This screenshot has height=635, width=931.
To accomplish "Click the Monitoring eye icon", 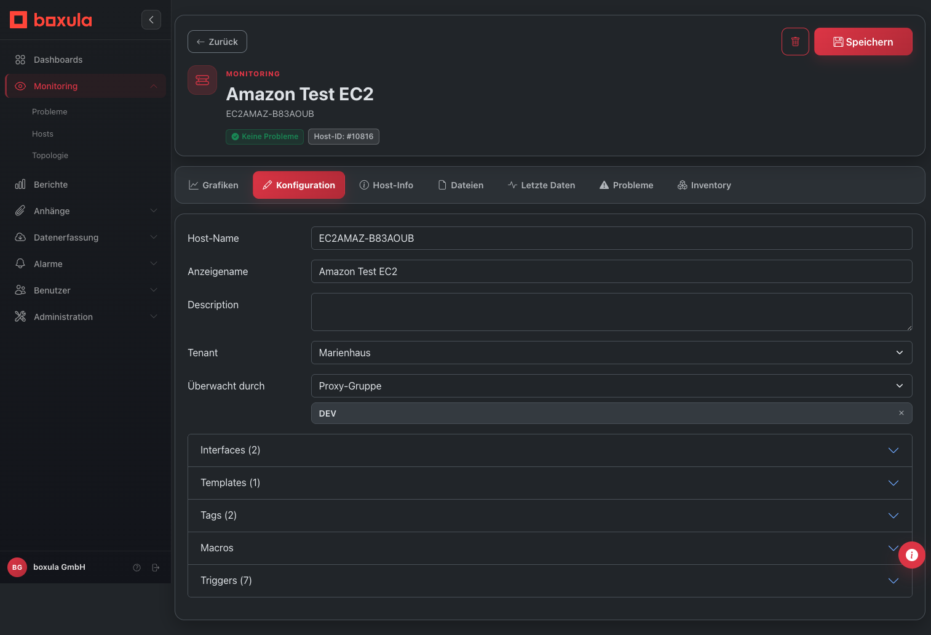I will point(20,86).
